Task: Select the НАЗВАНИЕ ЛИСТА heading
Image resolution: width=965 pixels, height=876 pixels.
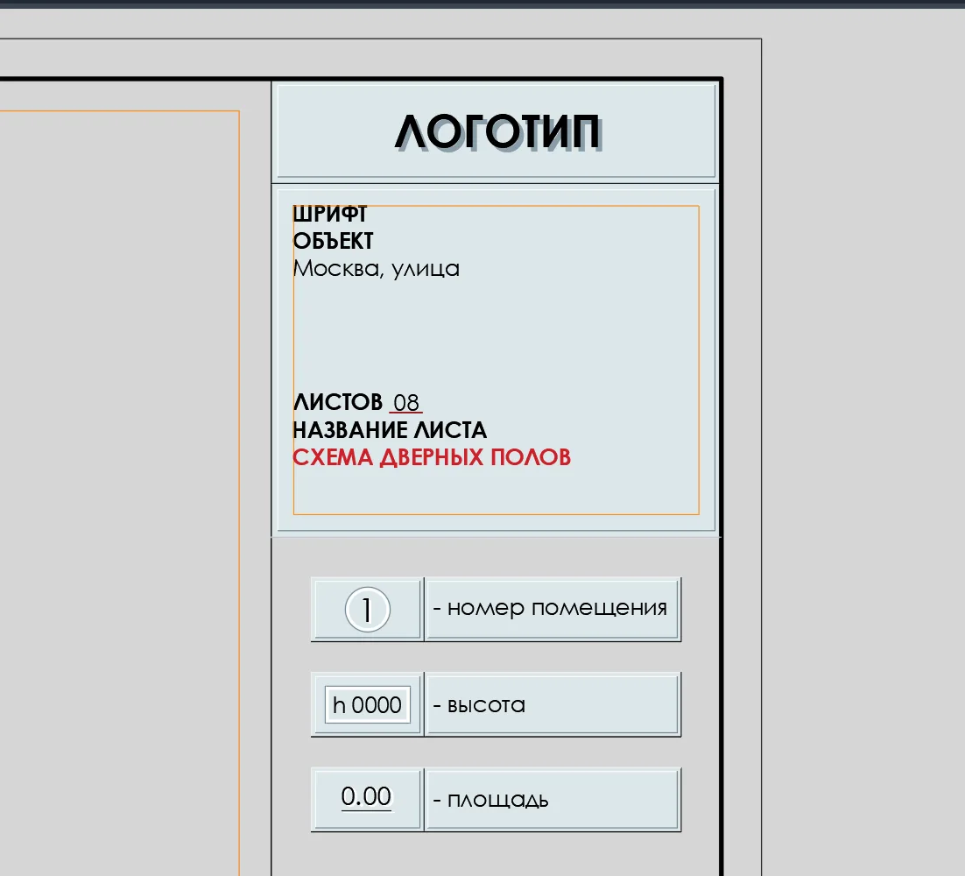Action: point(390,430)
